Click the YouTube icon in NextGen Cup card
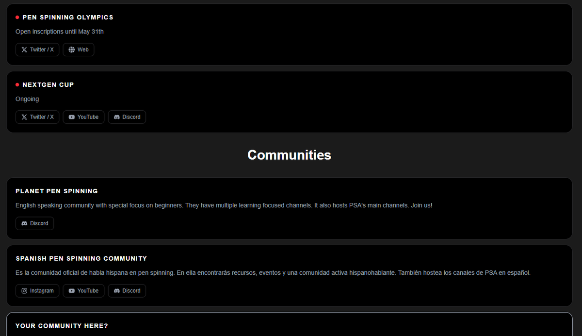 coord(72,117)
